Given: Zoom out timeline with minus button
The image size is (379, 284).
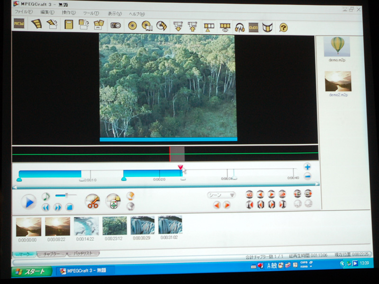Looking at the screenshot, I should [307, 176].
